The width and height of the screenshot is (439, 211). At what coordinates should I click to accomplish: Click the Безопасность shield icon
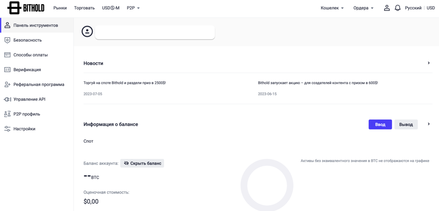(x=7, y=40)
